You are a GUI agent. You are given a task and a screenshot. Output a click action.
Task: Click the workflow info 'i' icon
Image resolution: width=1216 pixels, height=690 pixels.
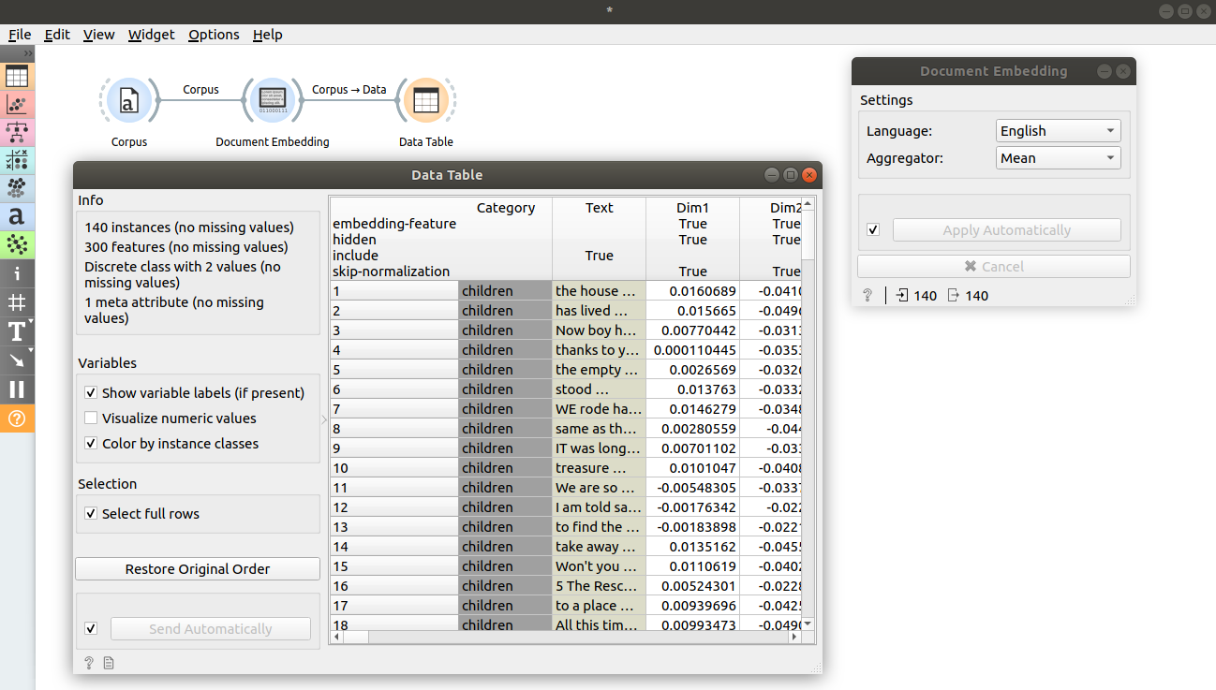pyautogui.click(x=17, y=273)
